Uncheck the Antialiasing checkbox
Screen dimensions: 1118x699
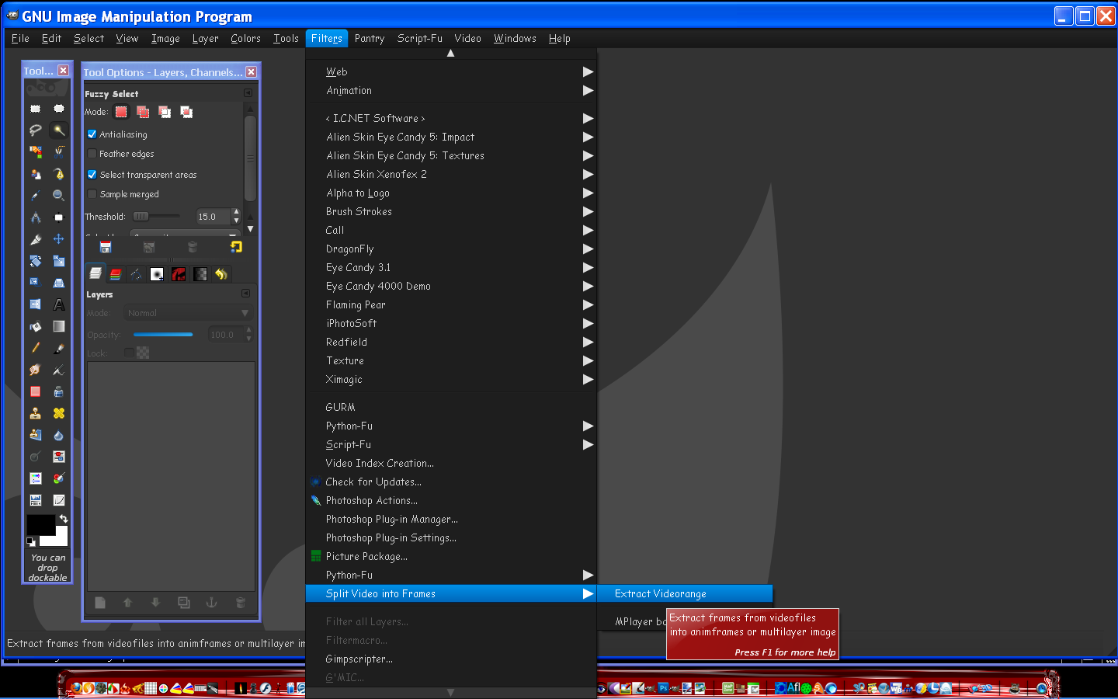click(x=92, y=134)
